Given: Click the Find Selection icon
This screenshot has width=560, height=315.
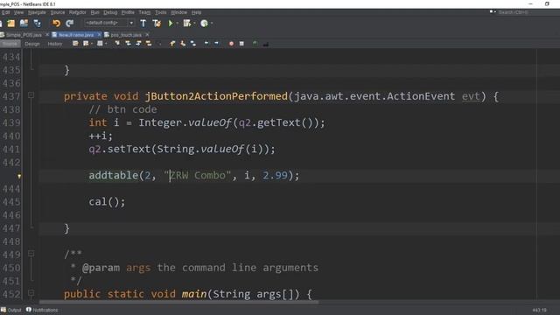Looking at the screenshot, I should coord(117,44).
